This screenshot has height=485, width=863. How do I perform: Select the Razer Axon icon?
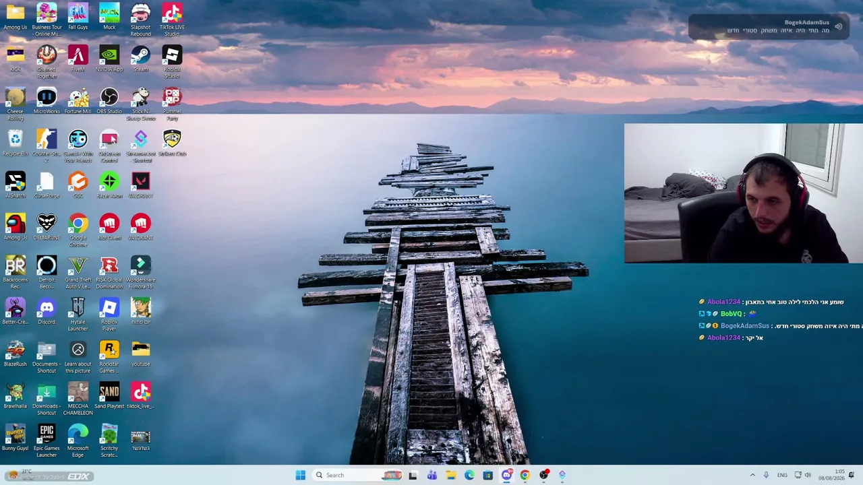click(109, 185)
